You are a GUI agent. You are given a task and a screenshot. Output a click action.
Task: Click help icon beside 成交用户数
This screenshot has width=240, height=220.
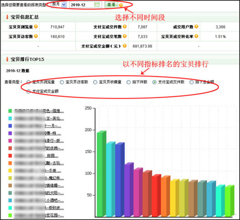point(196,26)
